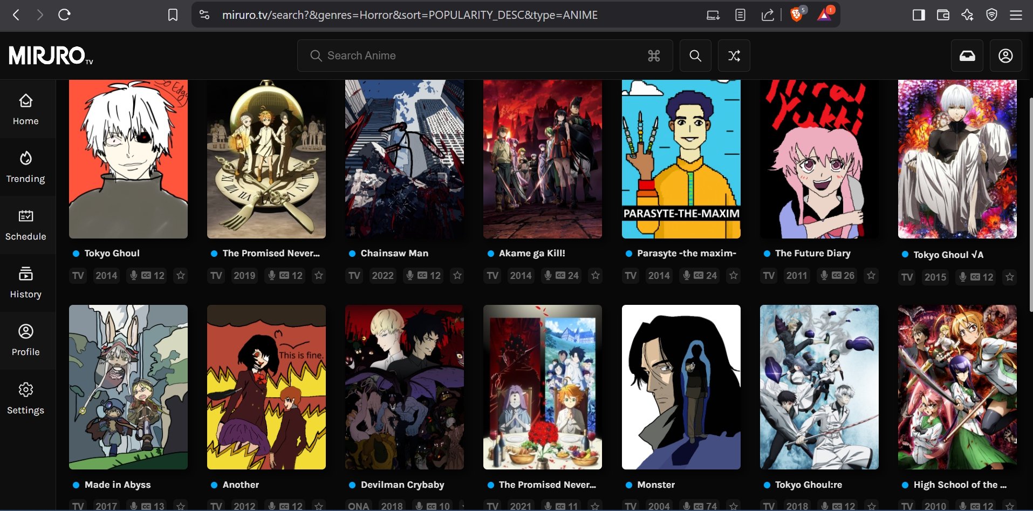Favorite Chainsaw Man with star

457,275
